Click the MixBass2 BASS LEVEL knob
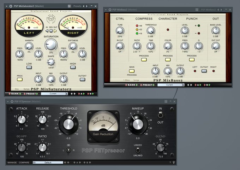This screenshot has height=170, width=240. tap(216, 31)
